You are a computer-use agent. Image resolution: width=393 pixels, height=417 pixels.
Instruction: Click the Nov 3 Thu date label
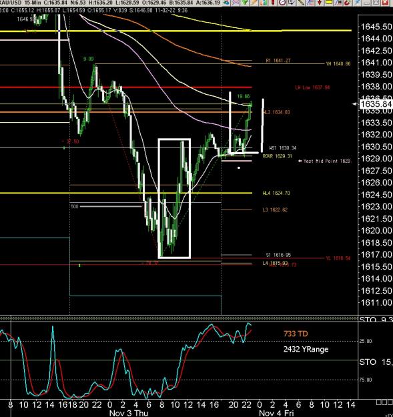(128, 413)
